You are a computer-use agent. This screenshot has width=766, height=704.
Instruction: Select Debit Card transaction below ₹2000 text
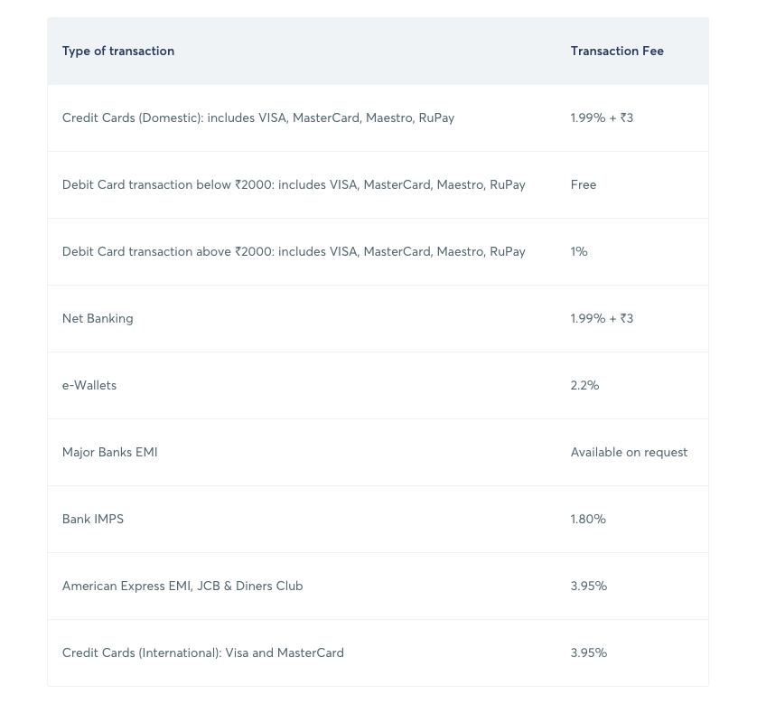294,185
